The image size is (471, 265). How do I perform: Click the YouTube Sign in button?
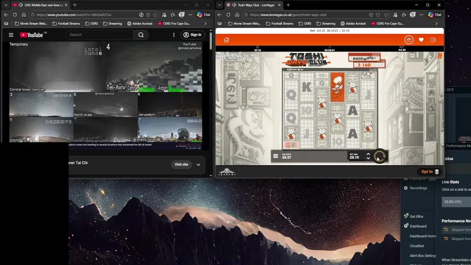pyautogui.click(x=192, y=35)
